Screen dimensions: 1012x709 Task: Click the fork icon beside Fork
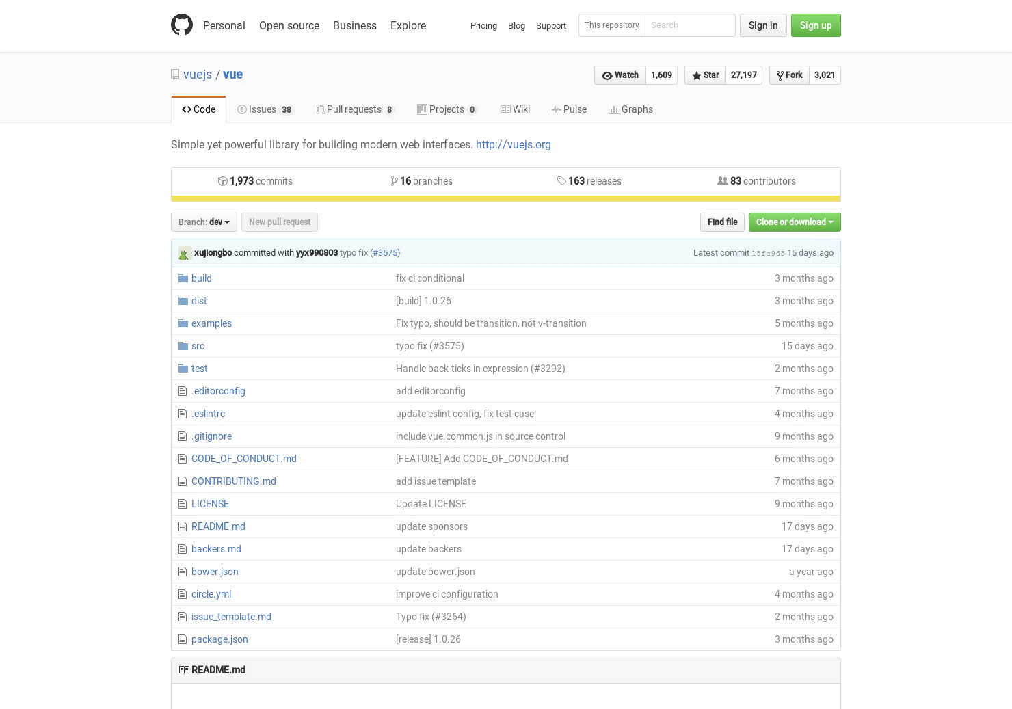point(781,75)
